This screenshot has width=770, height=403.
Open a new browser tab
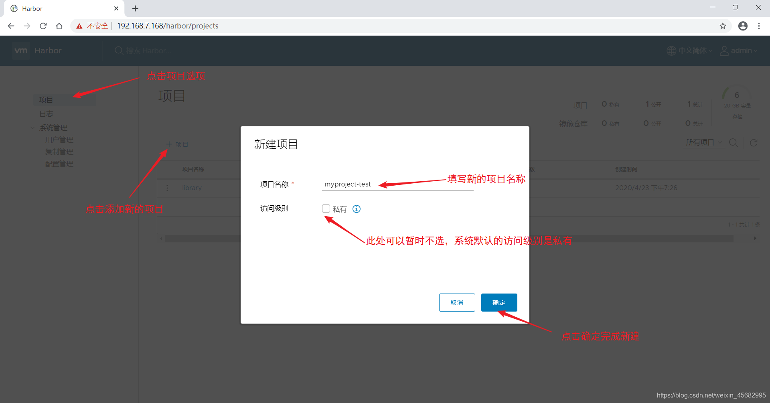(x=135, y=8)
